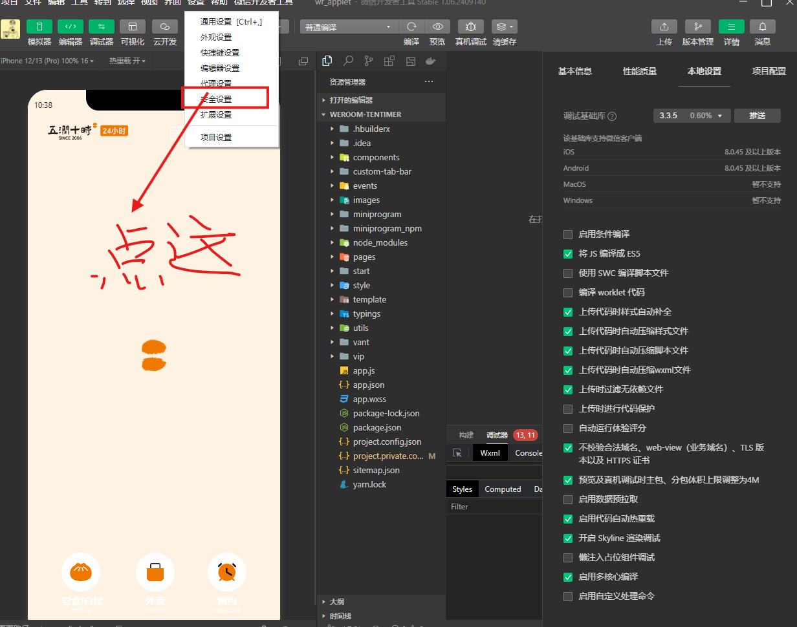Open the 可视化 visual layout button

[133, 27]
